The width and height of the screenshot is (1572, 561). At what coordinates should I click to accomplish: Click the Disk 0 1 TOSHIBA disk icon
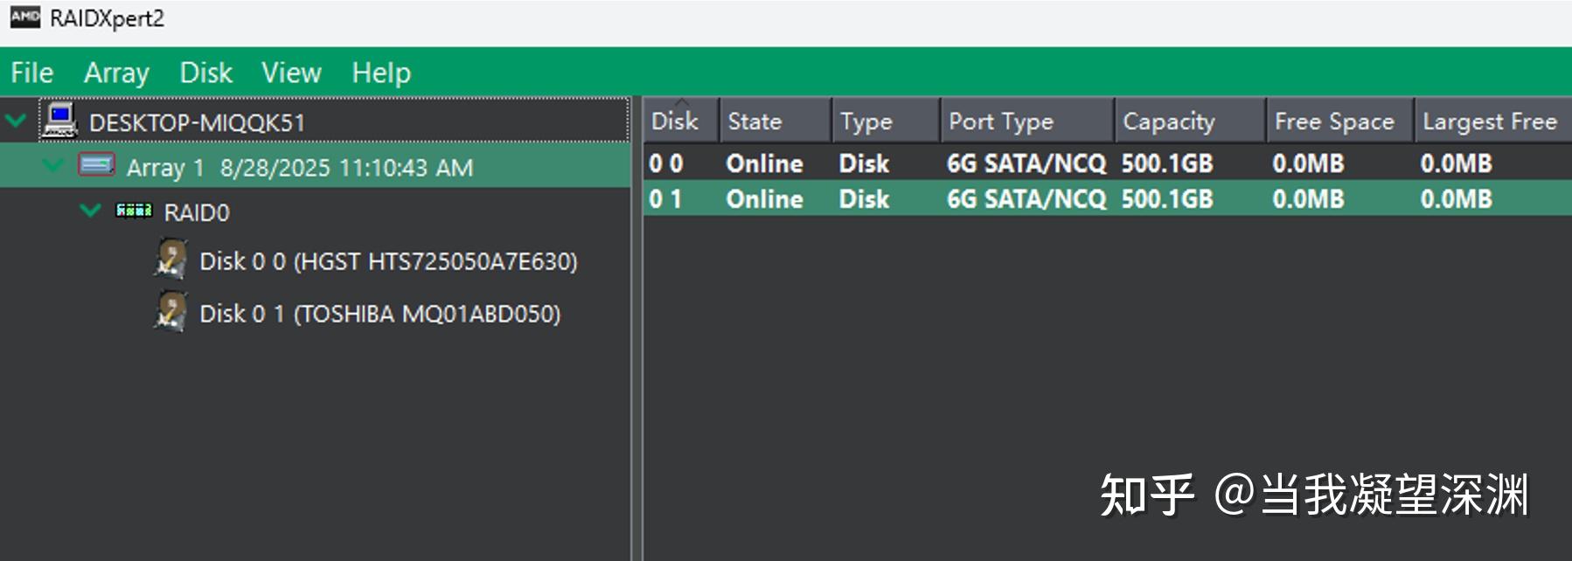click(170, 312)
